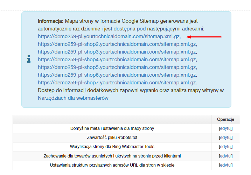Screen dimensions: 251x175
Task: Open the demo259-pl sitemap.xml.gz link
Action: point(109,36)
